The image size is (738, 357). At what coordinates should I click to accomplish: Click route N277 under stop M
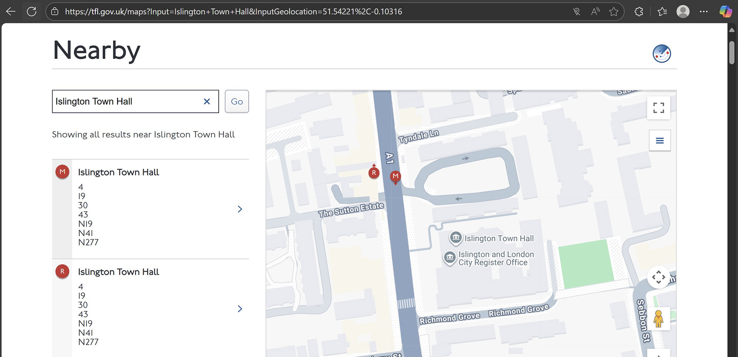coord(88,242)
